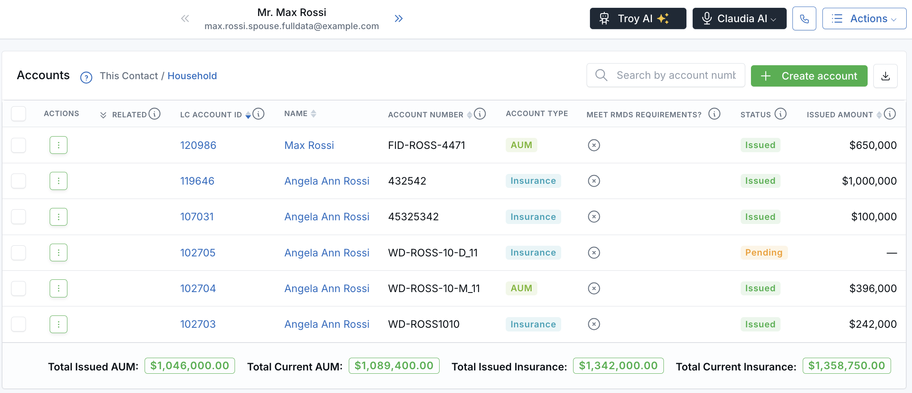
Task: Show info for LC Account ID column
Action: point(258,114)
